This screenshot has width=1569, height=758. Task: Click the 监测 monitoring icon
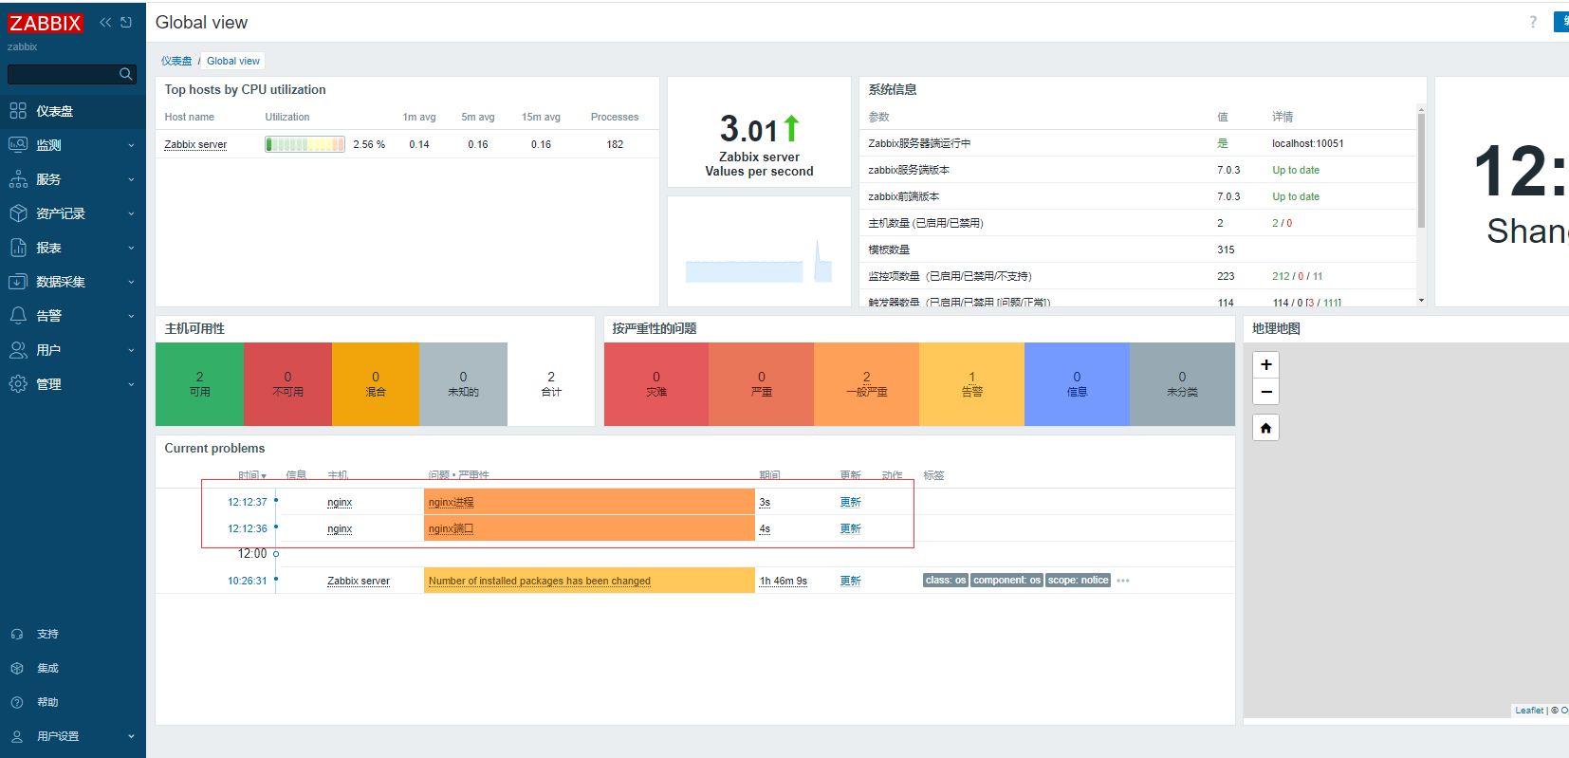pos(18,145)
